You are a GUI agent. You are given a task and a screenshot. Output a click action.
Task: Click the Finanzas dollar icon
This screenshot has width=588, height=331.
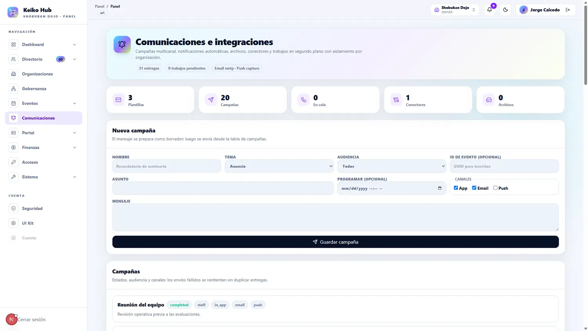pyautogui.click(x=13, y=147)
